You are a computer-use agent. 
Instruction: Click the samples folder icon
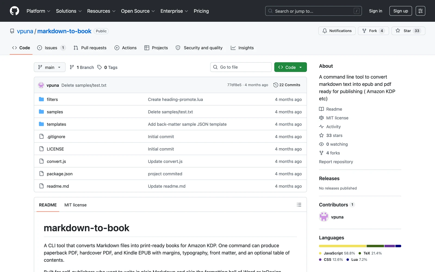[x=41, y=112]
